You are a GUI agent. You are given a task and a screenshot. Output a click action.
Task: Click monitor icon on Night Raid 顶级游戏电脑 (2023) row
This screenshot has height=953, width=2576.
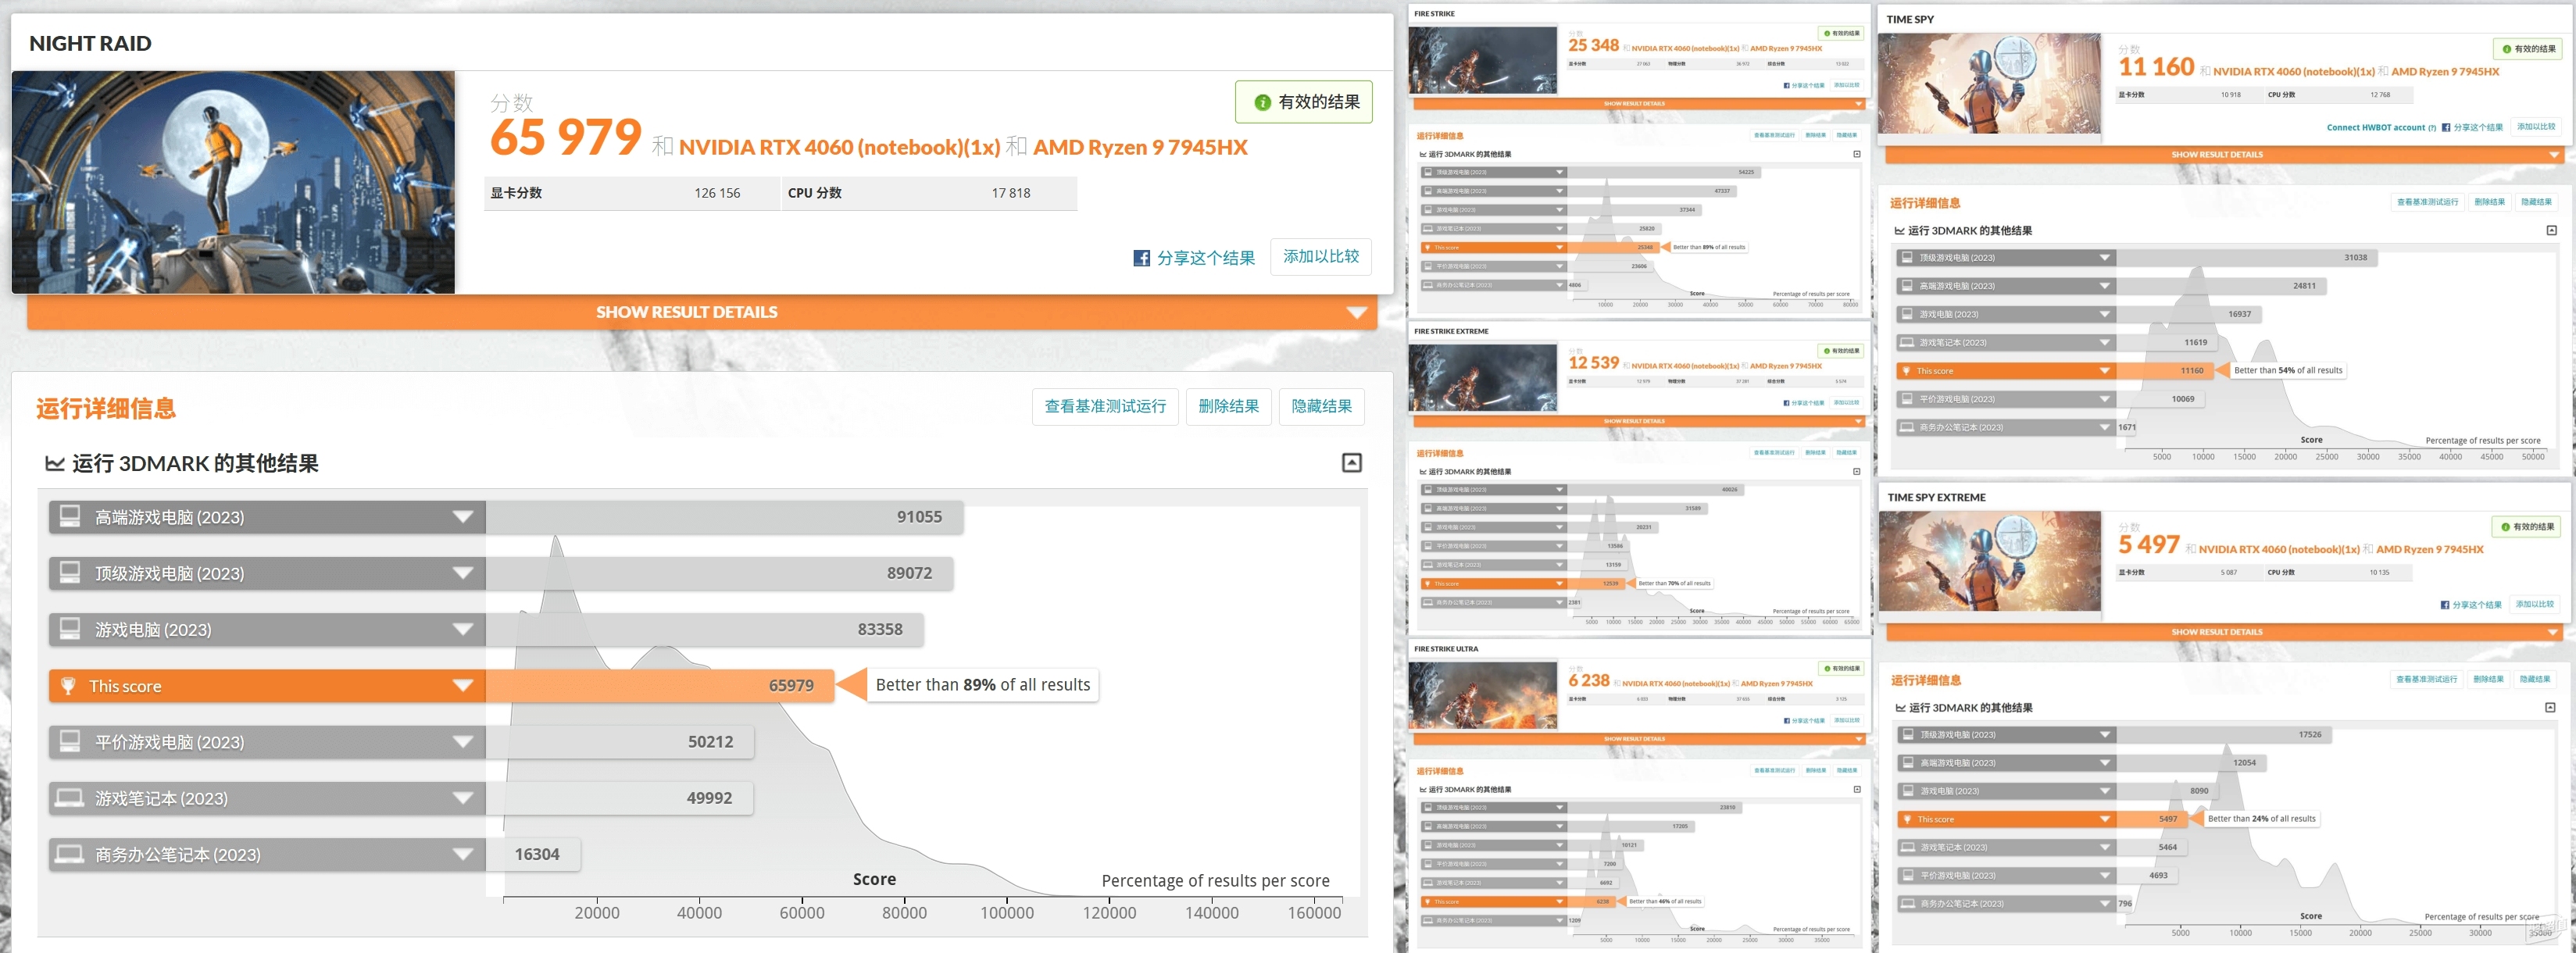tap(70, 572)
